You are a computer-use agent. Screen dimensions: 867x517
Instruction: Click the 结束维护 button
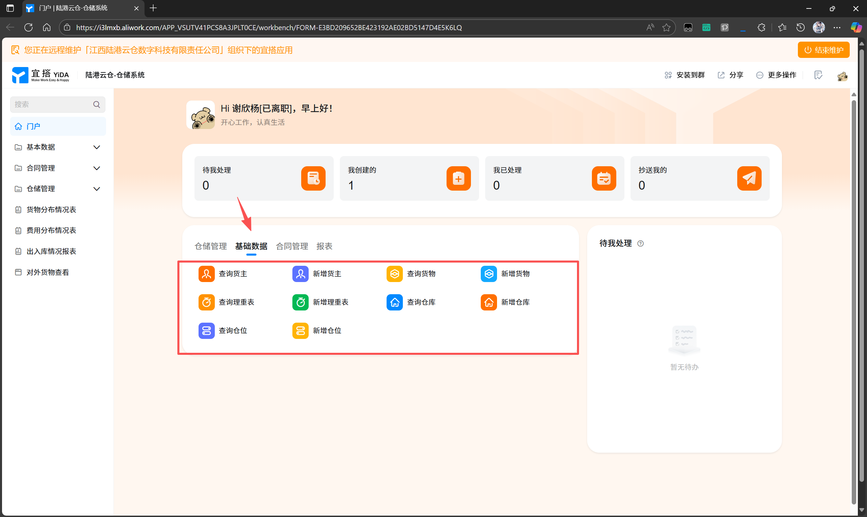(823, 50)
